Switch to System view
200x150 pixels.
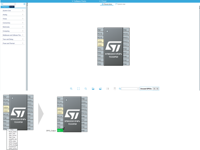[x=120, y=4]
